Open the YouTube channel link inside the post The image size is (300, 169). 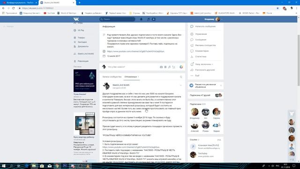pyautogui.click(x=131, y=147)
